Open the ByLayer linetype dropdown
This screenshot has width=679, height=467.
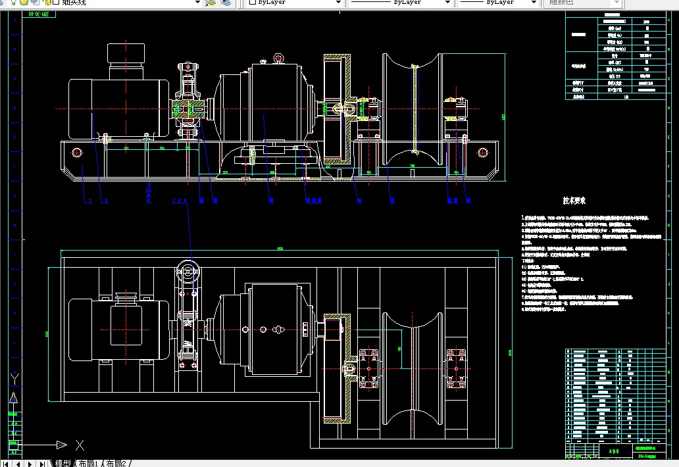pos(447,2)
